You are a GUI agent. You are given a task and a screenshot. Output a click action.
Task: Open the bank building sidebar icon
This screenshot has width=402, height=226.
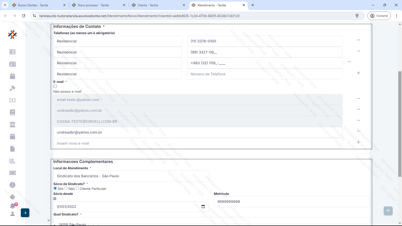tap(12, 124)
